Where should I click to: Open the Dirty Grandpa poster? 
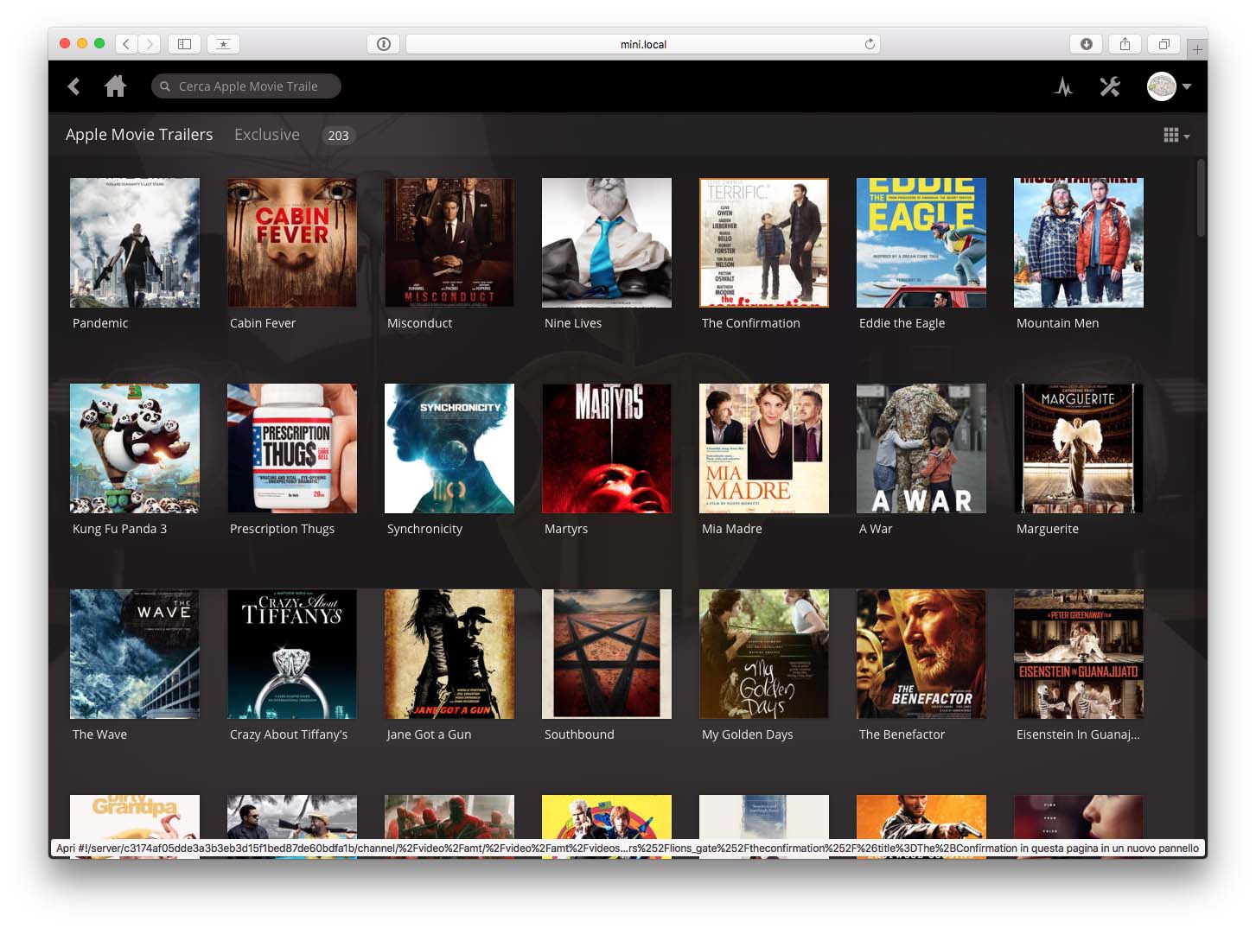(x=135, y=816)
